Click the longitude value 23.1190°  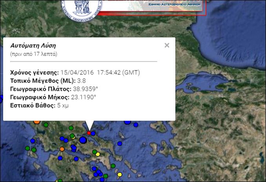coord(84,97)
